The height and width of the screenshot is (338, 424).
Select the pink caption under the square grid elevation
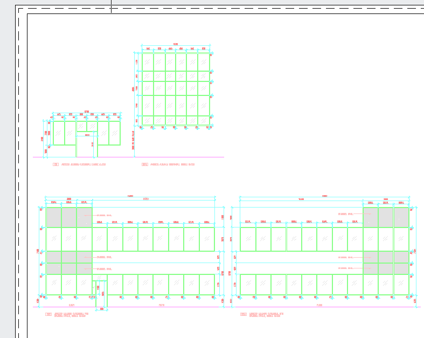coord(168,164)
